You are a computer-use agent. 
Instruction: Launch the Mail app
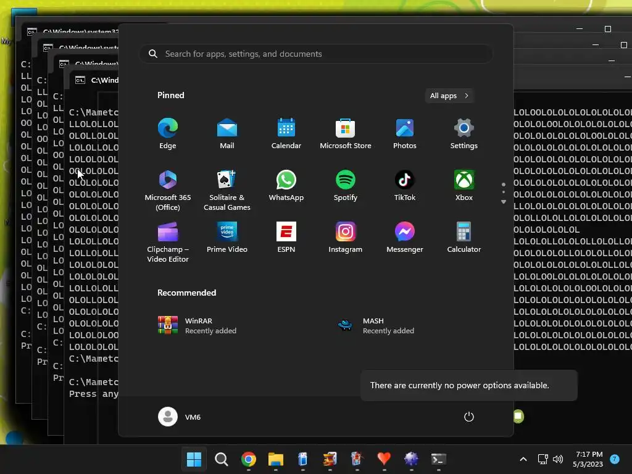(x=227, y=133)
